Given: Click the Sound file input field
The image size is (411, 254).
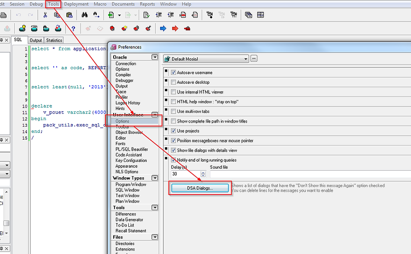Looking at the screenshot, I should 310,174.
